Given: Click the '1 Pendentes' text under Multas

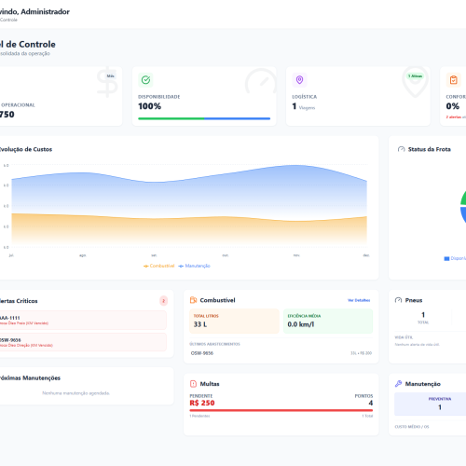Looking at the screenshot, I should pos(199,416).
